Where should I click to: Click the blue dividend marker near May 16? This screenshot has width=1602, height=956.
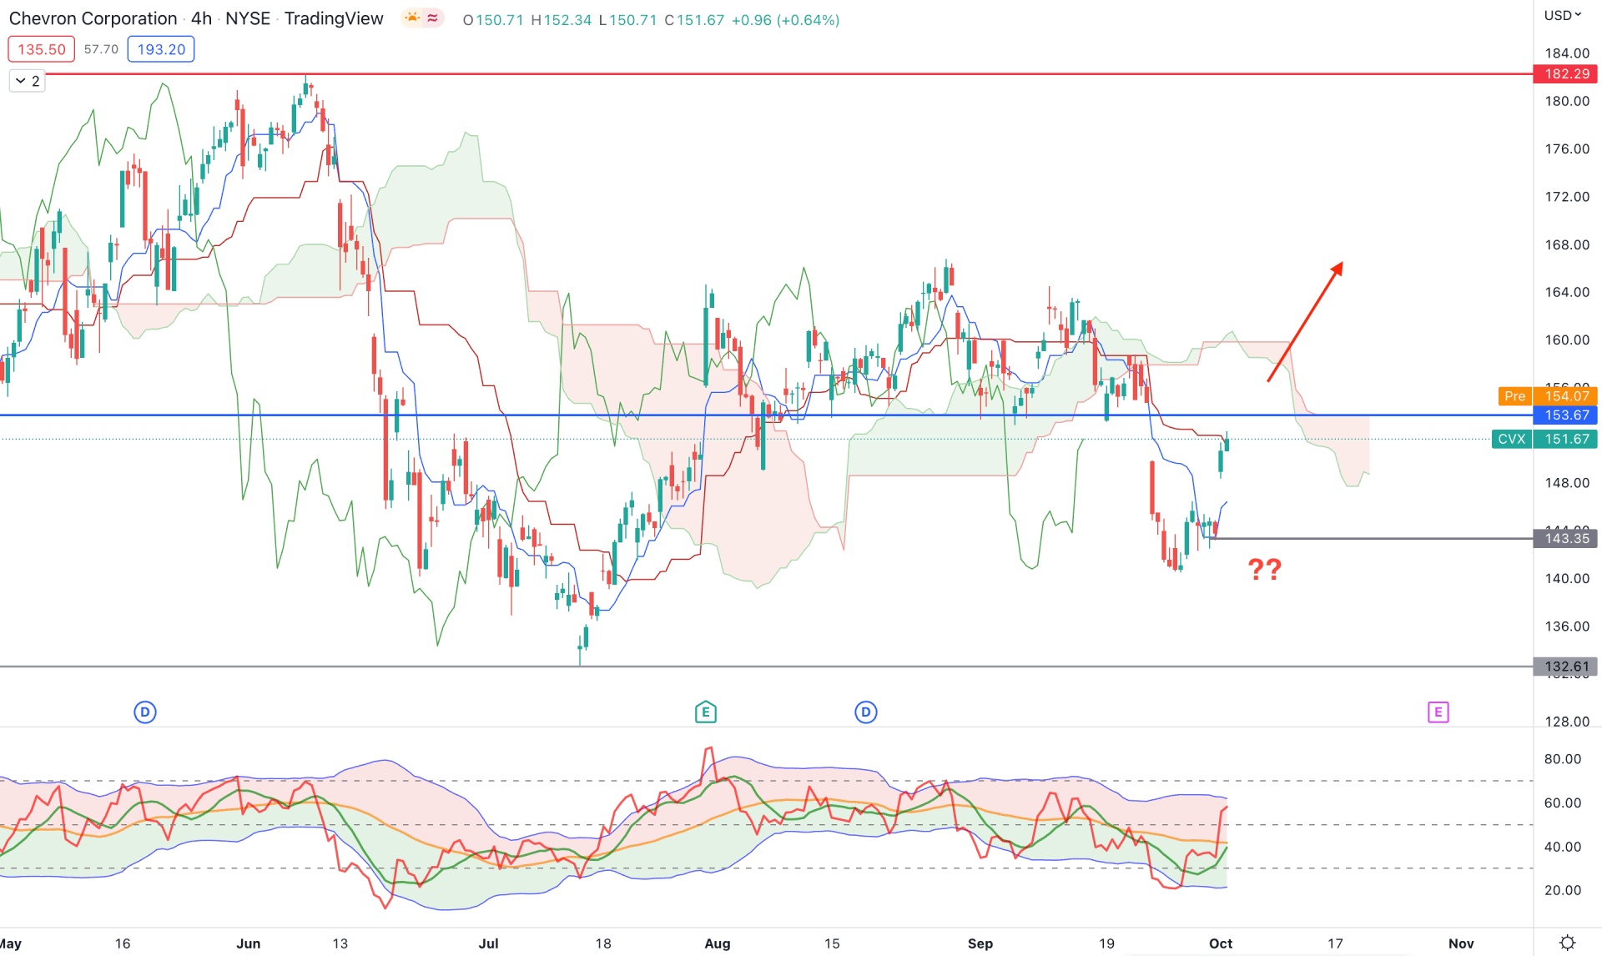pyautogui.click(x=145, y=712)
